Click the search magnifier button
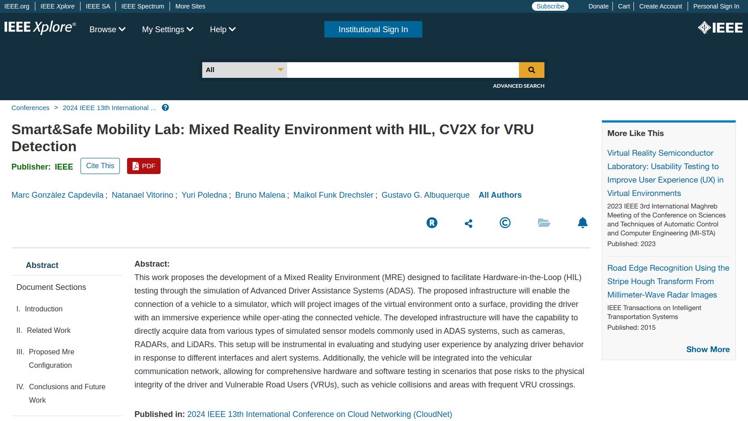748x421 pixels. [x=531, y=70]
